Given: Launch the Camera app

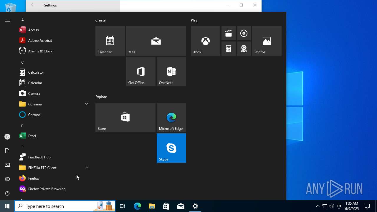Looking at the screenshot, I should tap(53, 93).
